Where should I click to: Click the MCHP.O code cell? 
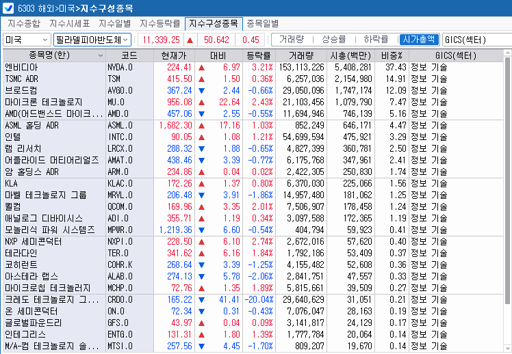(129, 288)
